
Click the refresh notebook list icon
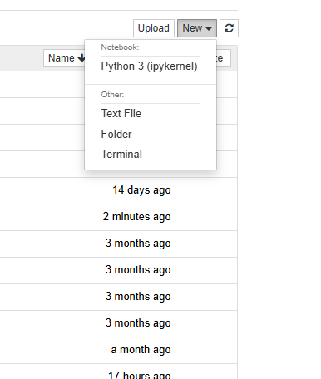[x=229, y=28]
